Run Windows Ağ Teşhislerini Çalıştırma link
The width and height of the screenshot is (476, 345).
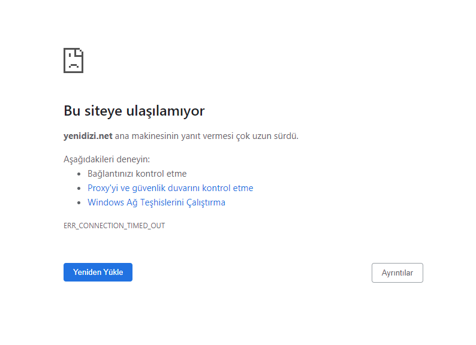point(156,202)
